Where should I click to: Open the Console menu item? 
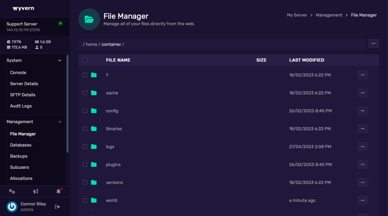tap(18, 73)
